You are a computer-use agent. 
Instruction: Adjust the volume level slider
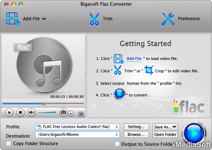(47, 112)
